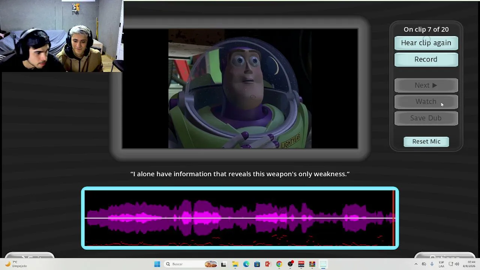
Task: Open the Voicemeeter taskbar icon
Action: (301, 264)
